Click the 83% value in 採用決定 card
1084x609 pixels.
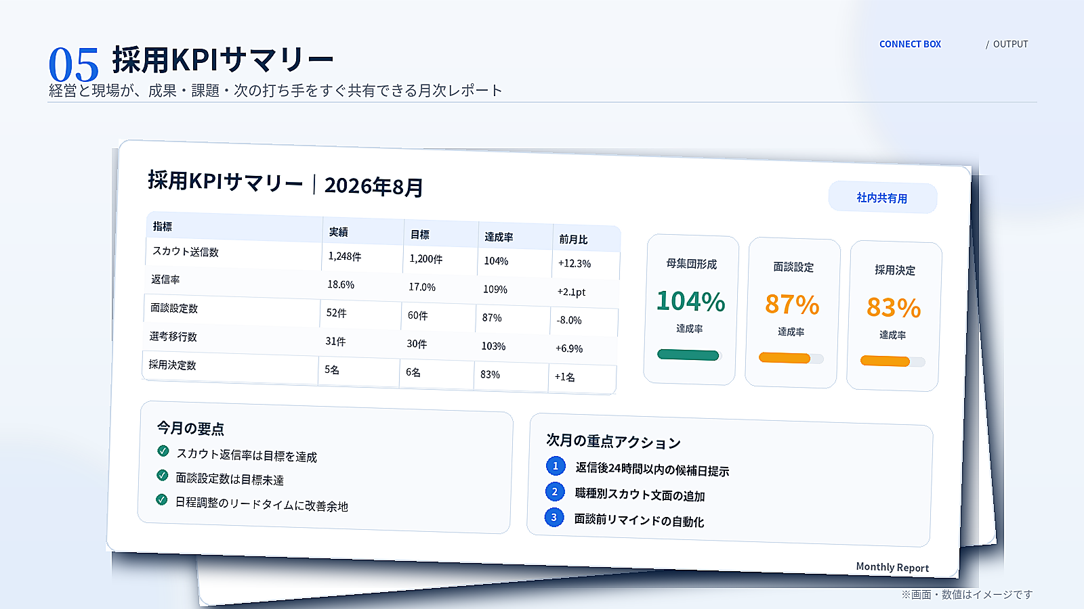pos(894,308)
